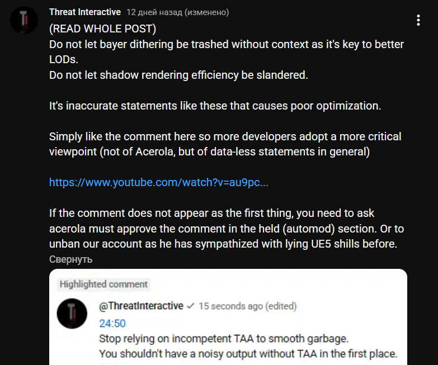Viewport: 438px width, 365px height.
Task: Click the "Simply like the comment here" paragraph
Action: click(x=225, y=144)
